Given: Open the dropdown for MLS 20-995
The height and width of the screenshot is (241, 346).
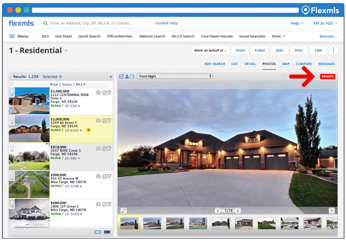Looking at the screenshot, I should click(79, 159).
